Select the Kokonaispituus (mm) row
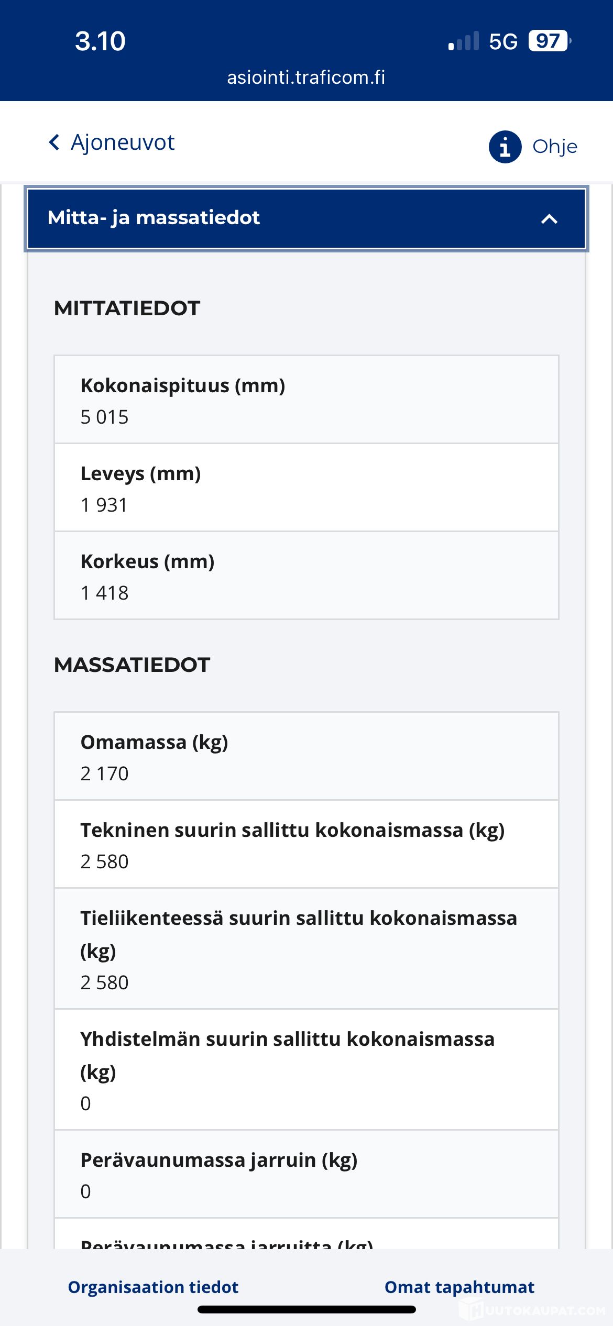The width and height of the screenshot is (613, 1326). [306, 400]
